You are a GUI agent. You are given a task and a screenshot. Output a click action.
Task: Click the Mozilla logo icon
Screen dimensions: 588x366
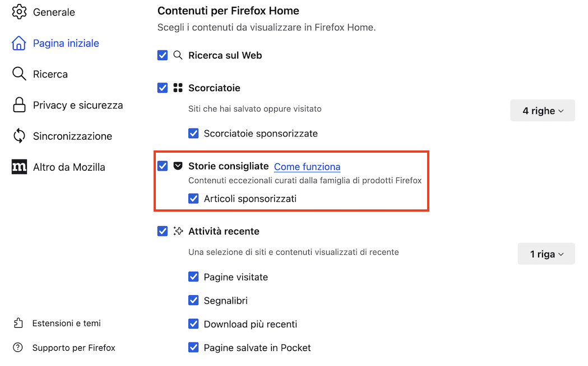(x=19, y=167)
